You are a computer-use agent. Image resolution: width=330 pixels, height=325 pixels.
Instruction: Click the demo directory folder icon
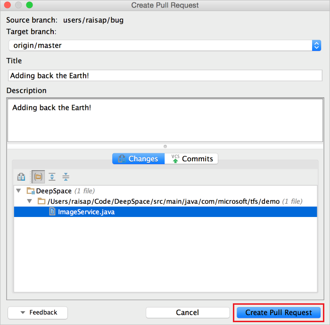point(41,201)
